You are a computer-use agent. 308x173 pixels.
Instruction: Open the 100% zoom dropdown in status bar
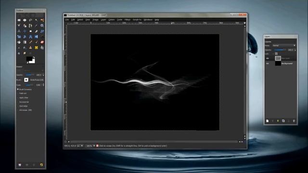click(91, 146)
